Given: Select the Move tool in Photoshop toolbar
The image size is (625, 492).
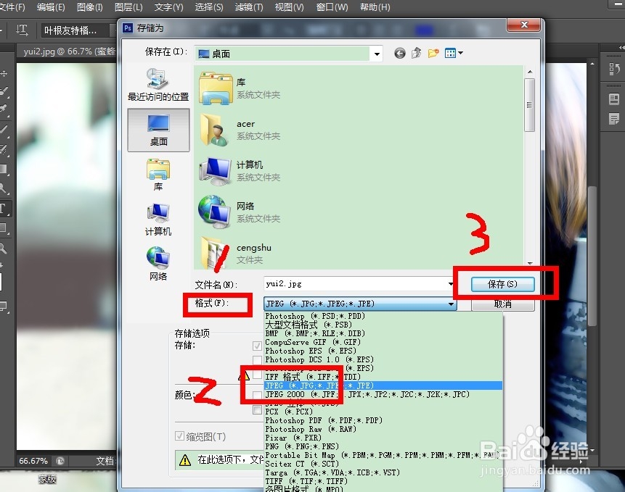Looking at the screenshot, I should [x=4, y=74].
